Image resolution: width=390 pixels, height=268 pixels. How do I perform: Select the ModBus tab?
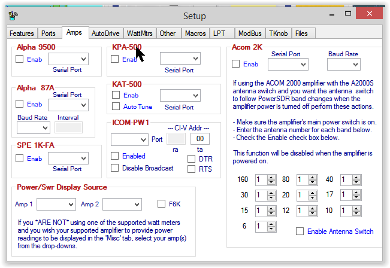pos(250,33)
